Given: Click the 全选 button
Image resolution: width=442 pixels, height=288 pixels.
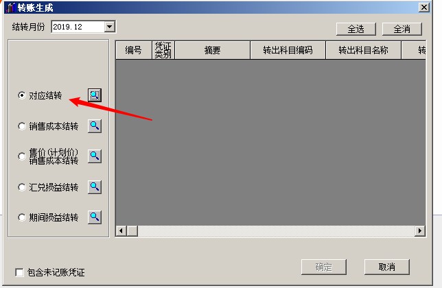Looking at the screenshot, I should tap(356, 29).
